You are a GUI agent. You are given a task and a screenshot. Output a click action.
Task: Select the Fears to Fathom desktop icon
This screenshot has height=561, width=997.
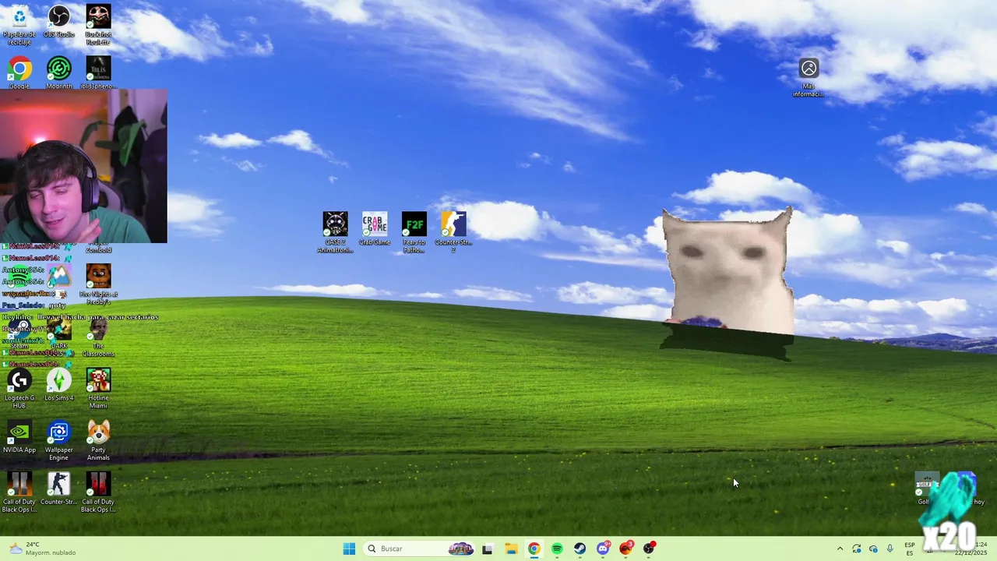[414, 232]
